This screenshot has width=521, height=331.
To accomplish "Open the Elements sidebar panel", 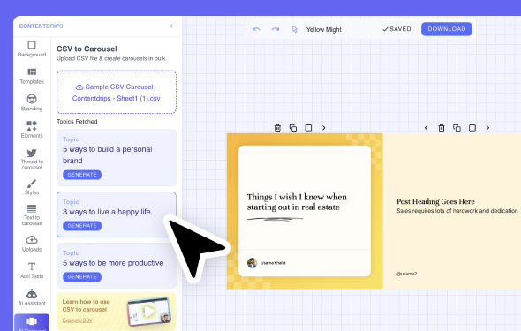I will tap(32, 130).
